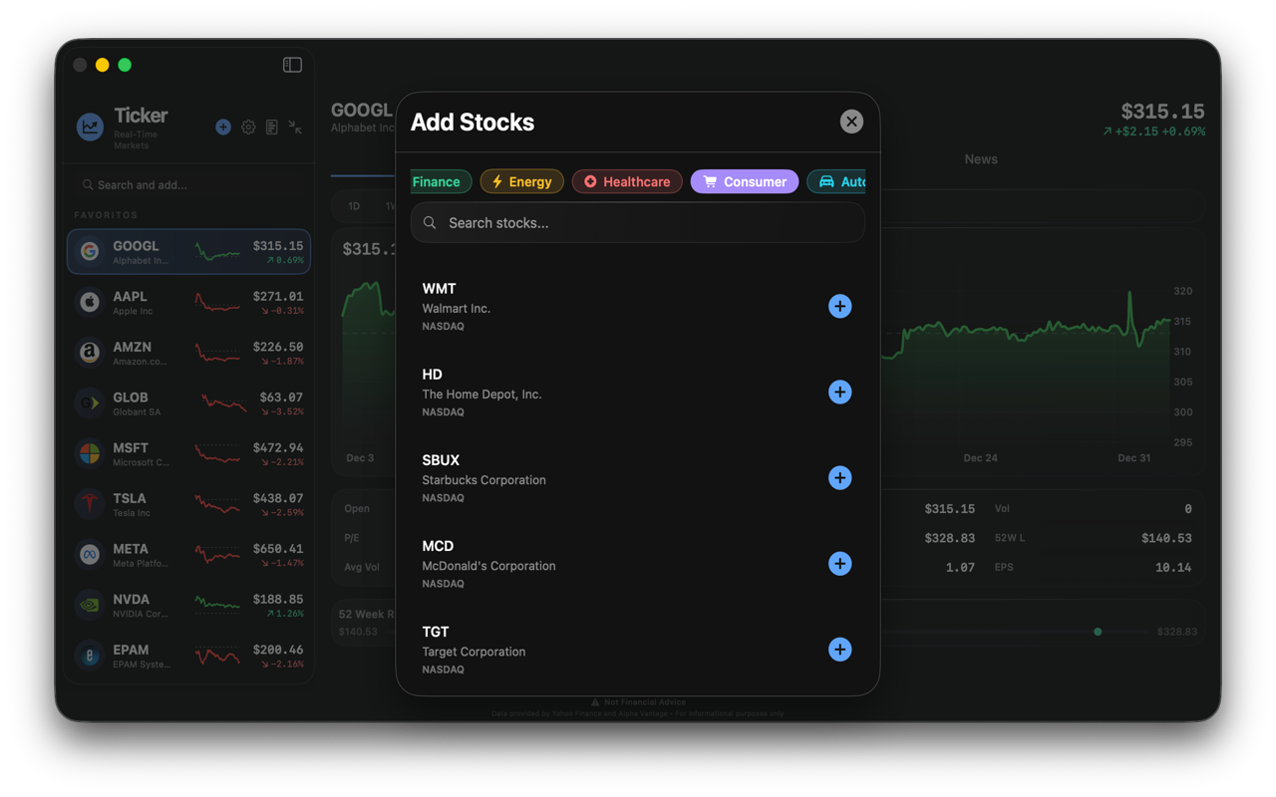Screen dimensions: 1276x797
Task: Select the Finance category chip
Action: click(440, 181)
